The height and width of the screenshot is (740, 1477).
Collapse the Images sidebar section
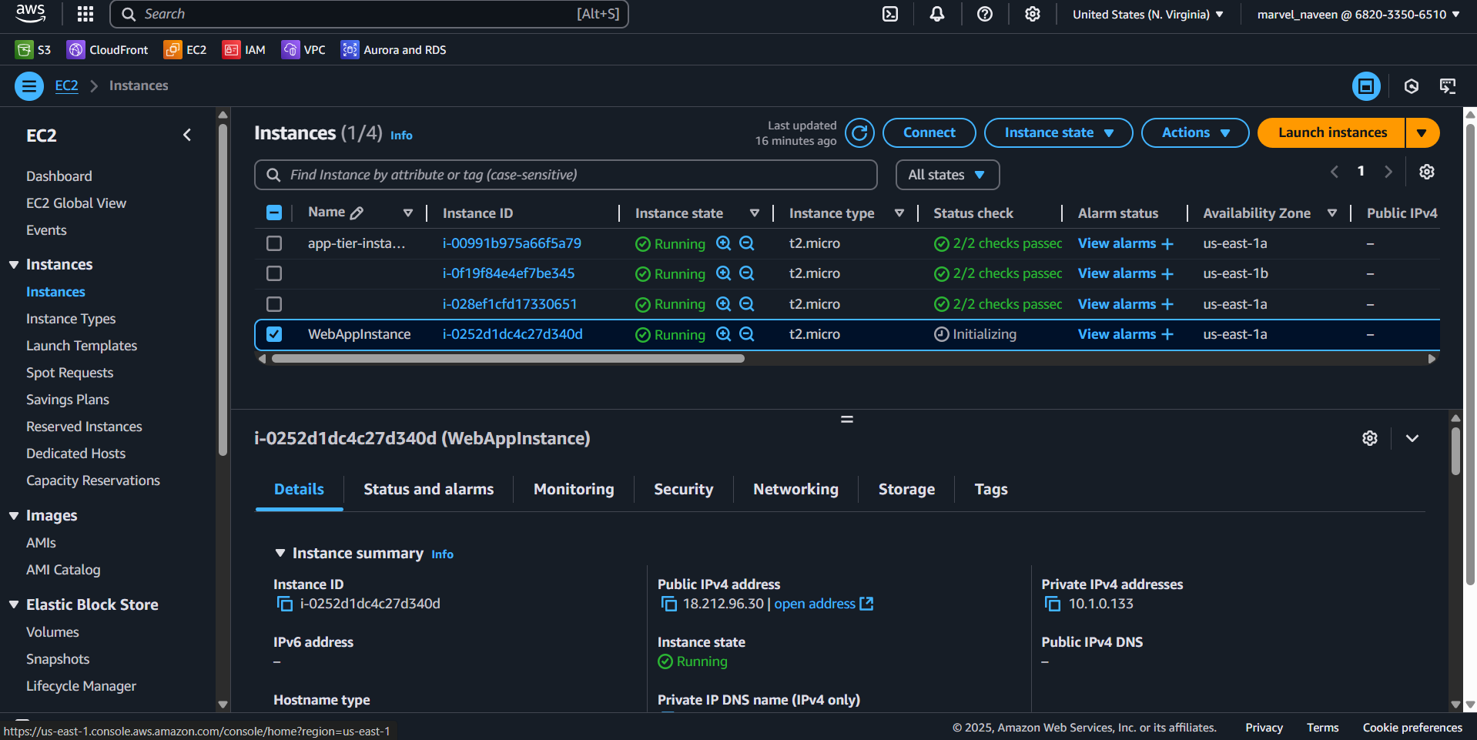coord(14,515)
